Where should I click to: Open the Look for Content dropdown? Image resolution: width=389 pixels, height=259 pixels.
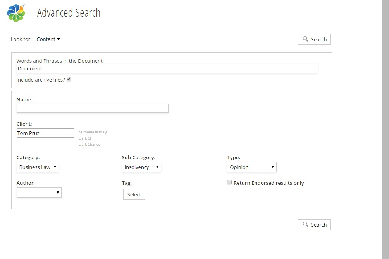point(48,39)
